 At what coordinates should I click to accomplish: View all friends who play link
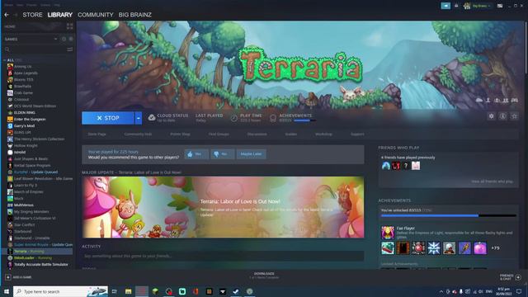pyautogui.click(x=492, y=181)
